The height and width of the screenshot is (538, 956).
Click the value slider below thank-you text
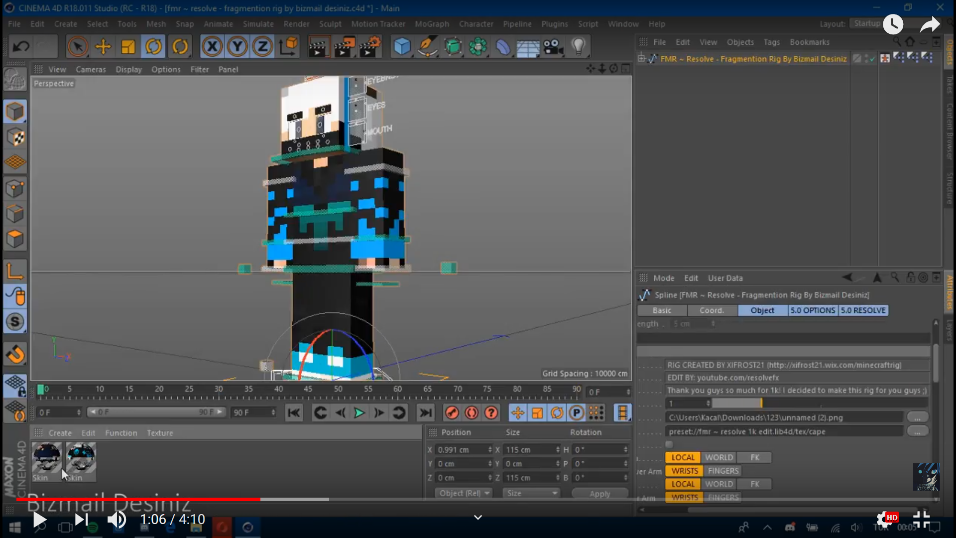click(820, 403)
